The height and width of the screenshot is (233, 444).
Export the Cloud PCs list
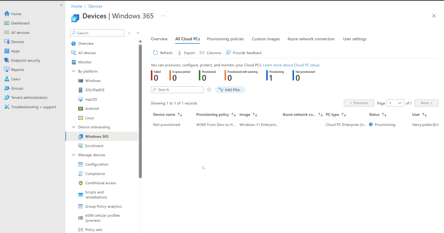coord(186,53)
